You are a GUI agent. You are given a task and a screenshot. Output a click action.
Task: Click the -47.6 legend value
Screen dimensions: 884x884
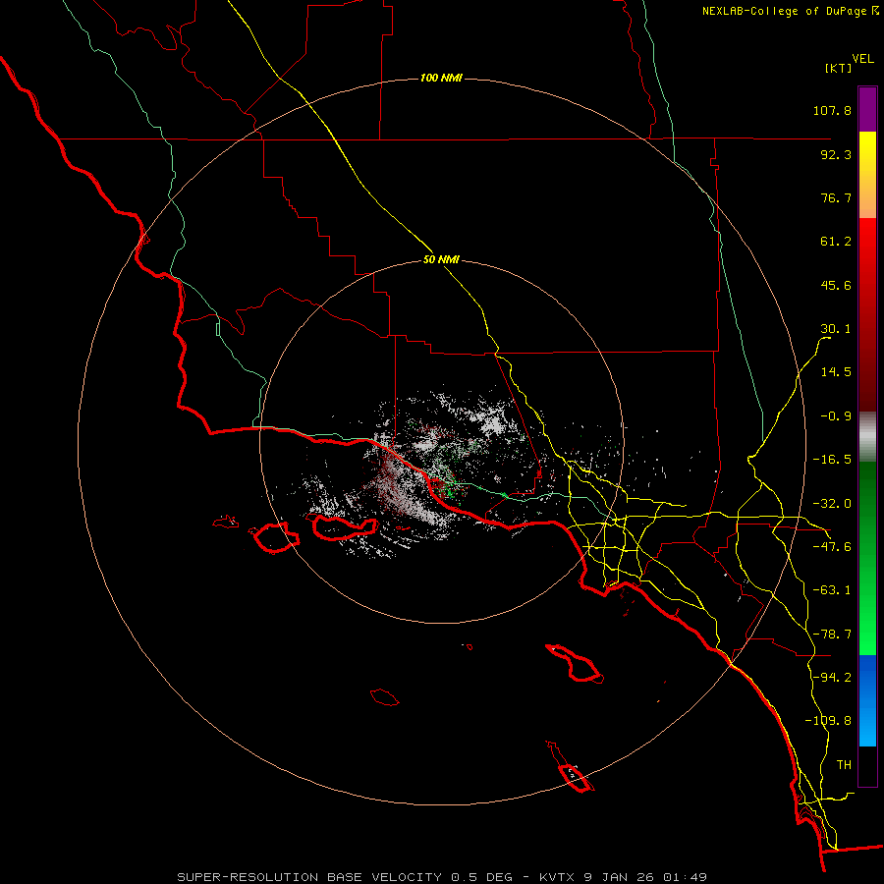832,547
